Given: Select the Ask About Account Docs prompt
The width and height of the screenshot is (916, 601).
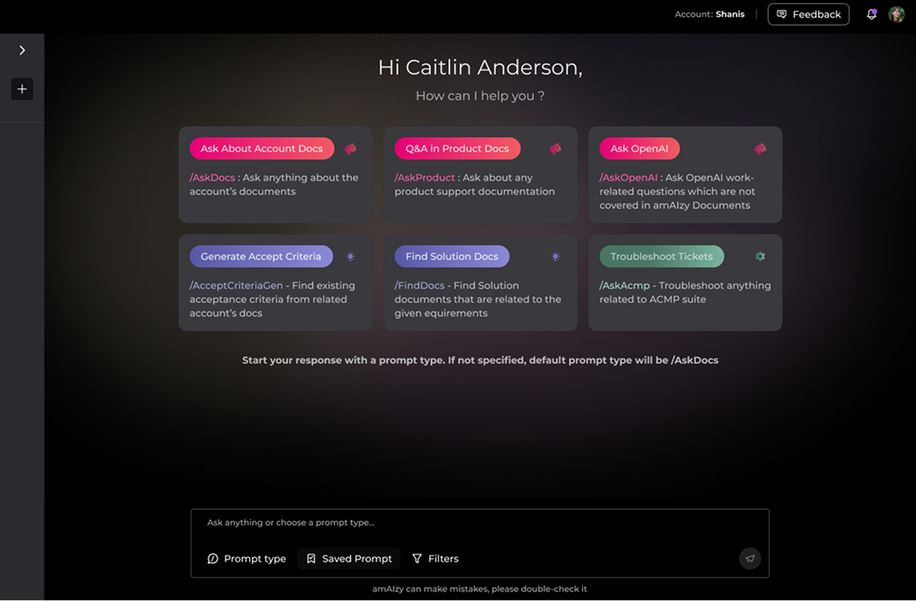Looking at the screenshot, I should tap(261, 149).
